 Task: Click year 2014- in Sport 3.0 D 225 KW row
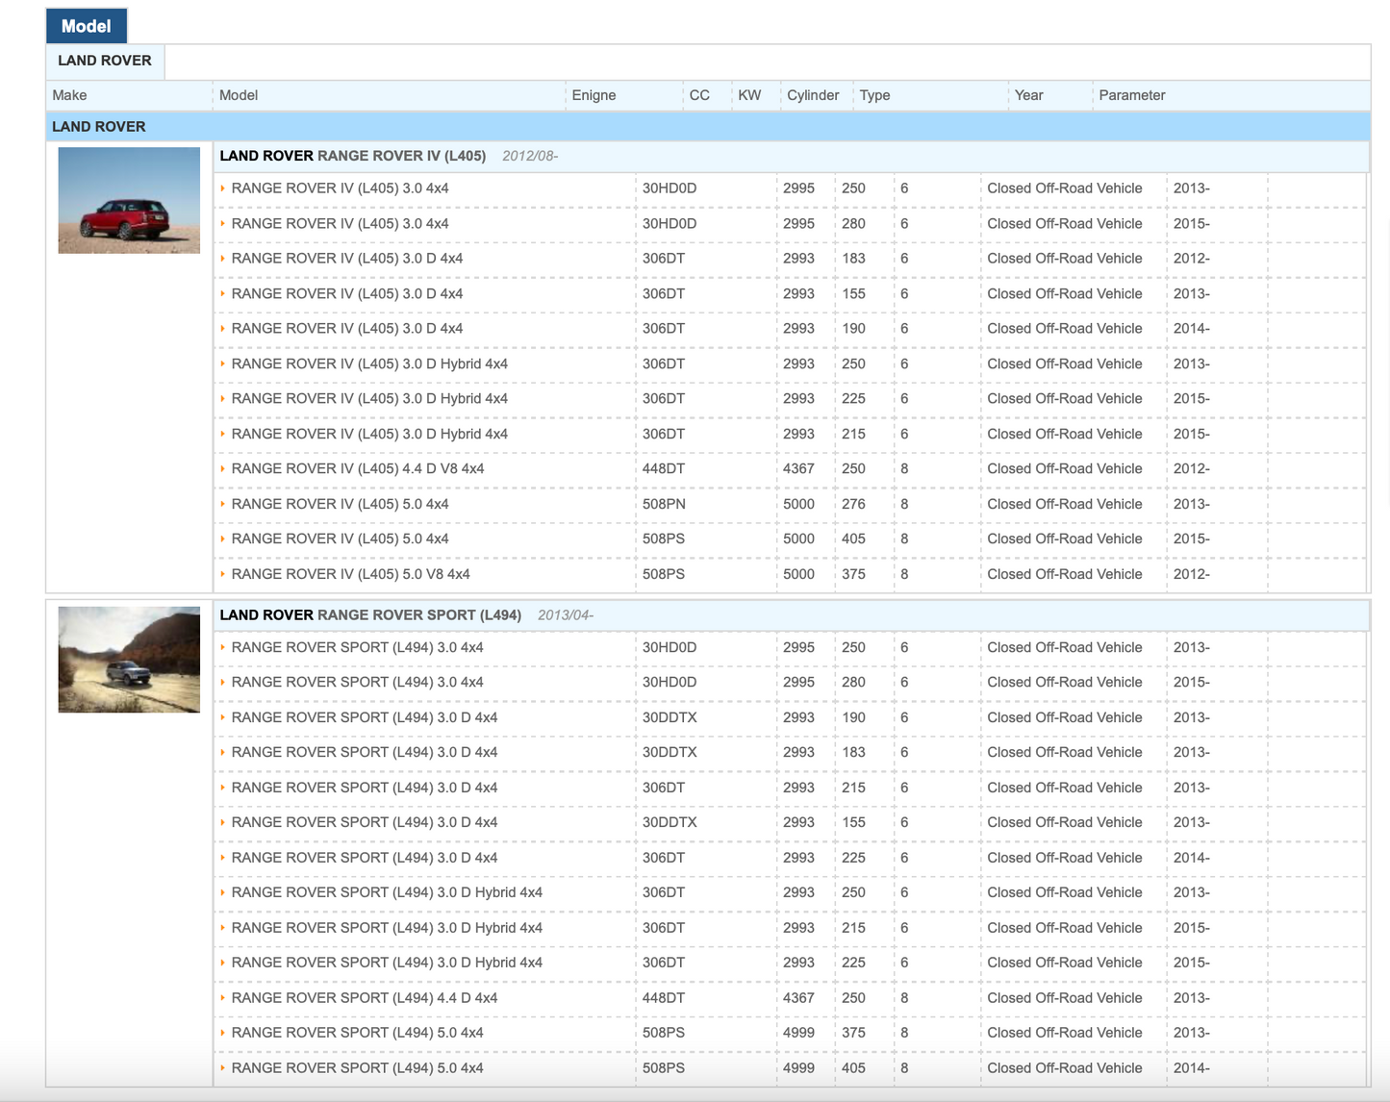tap(1192, 858)
